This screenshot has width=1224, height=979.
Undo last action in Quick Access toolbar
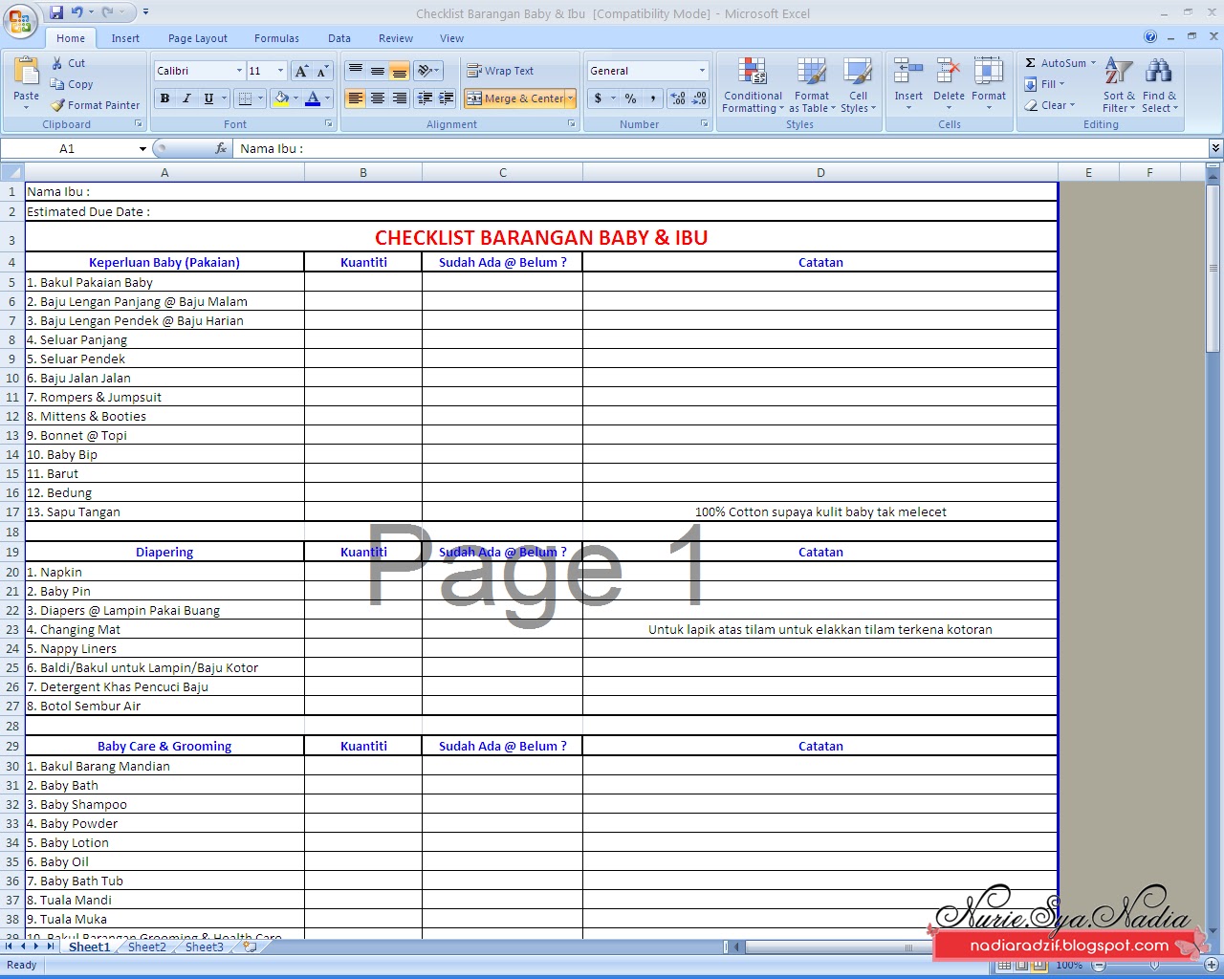coord(77,12)
